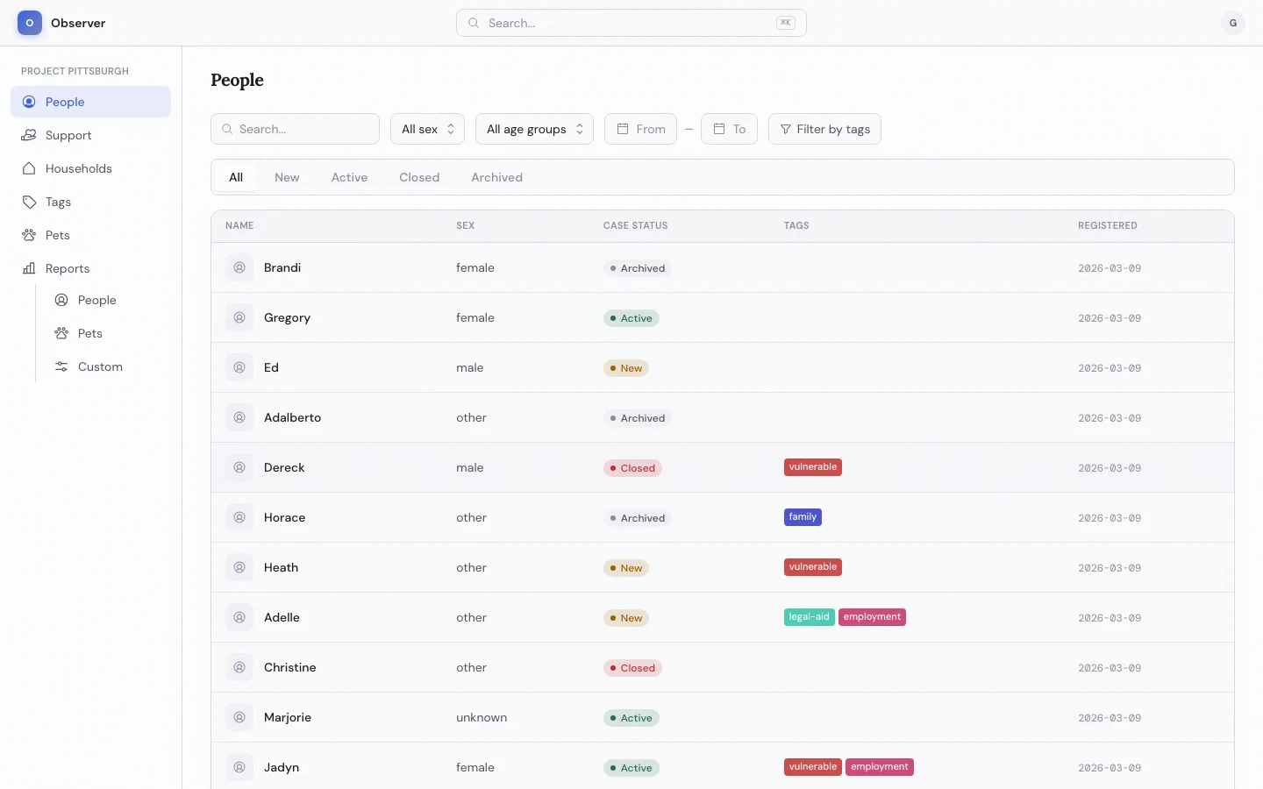Click Marjorie's avatar icon
Screen dimensions: 1263x789
point(239,717)
